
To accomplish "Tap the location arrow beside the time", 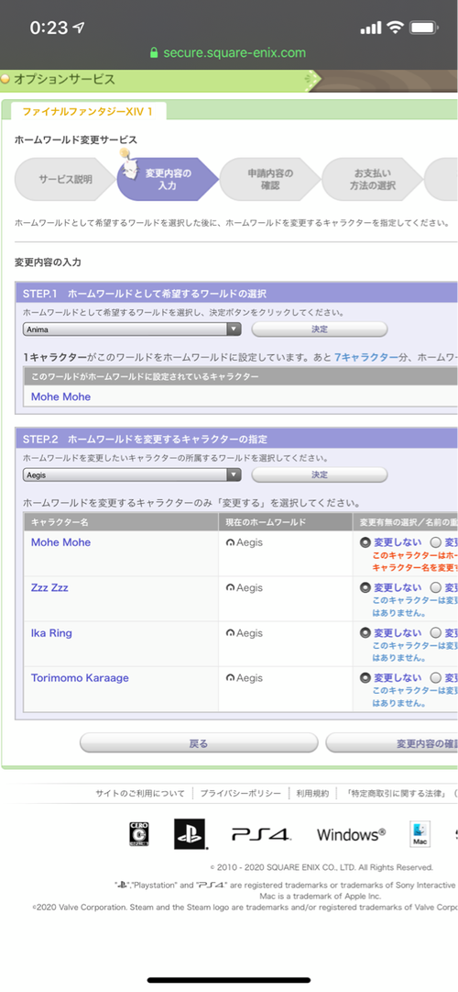I will 79,28.
